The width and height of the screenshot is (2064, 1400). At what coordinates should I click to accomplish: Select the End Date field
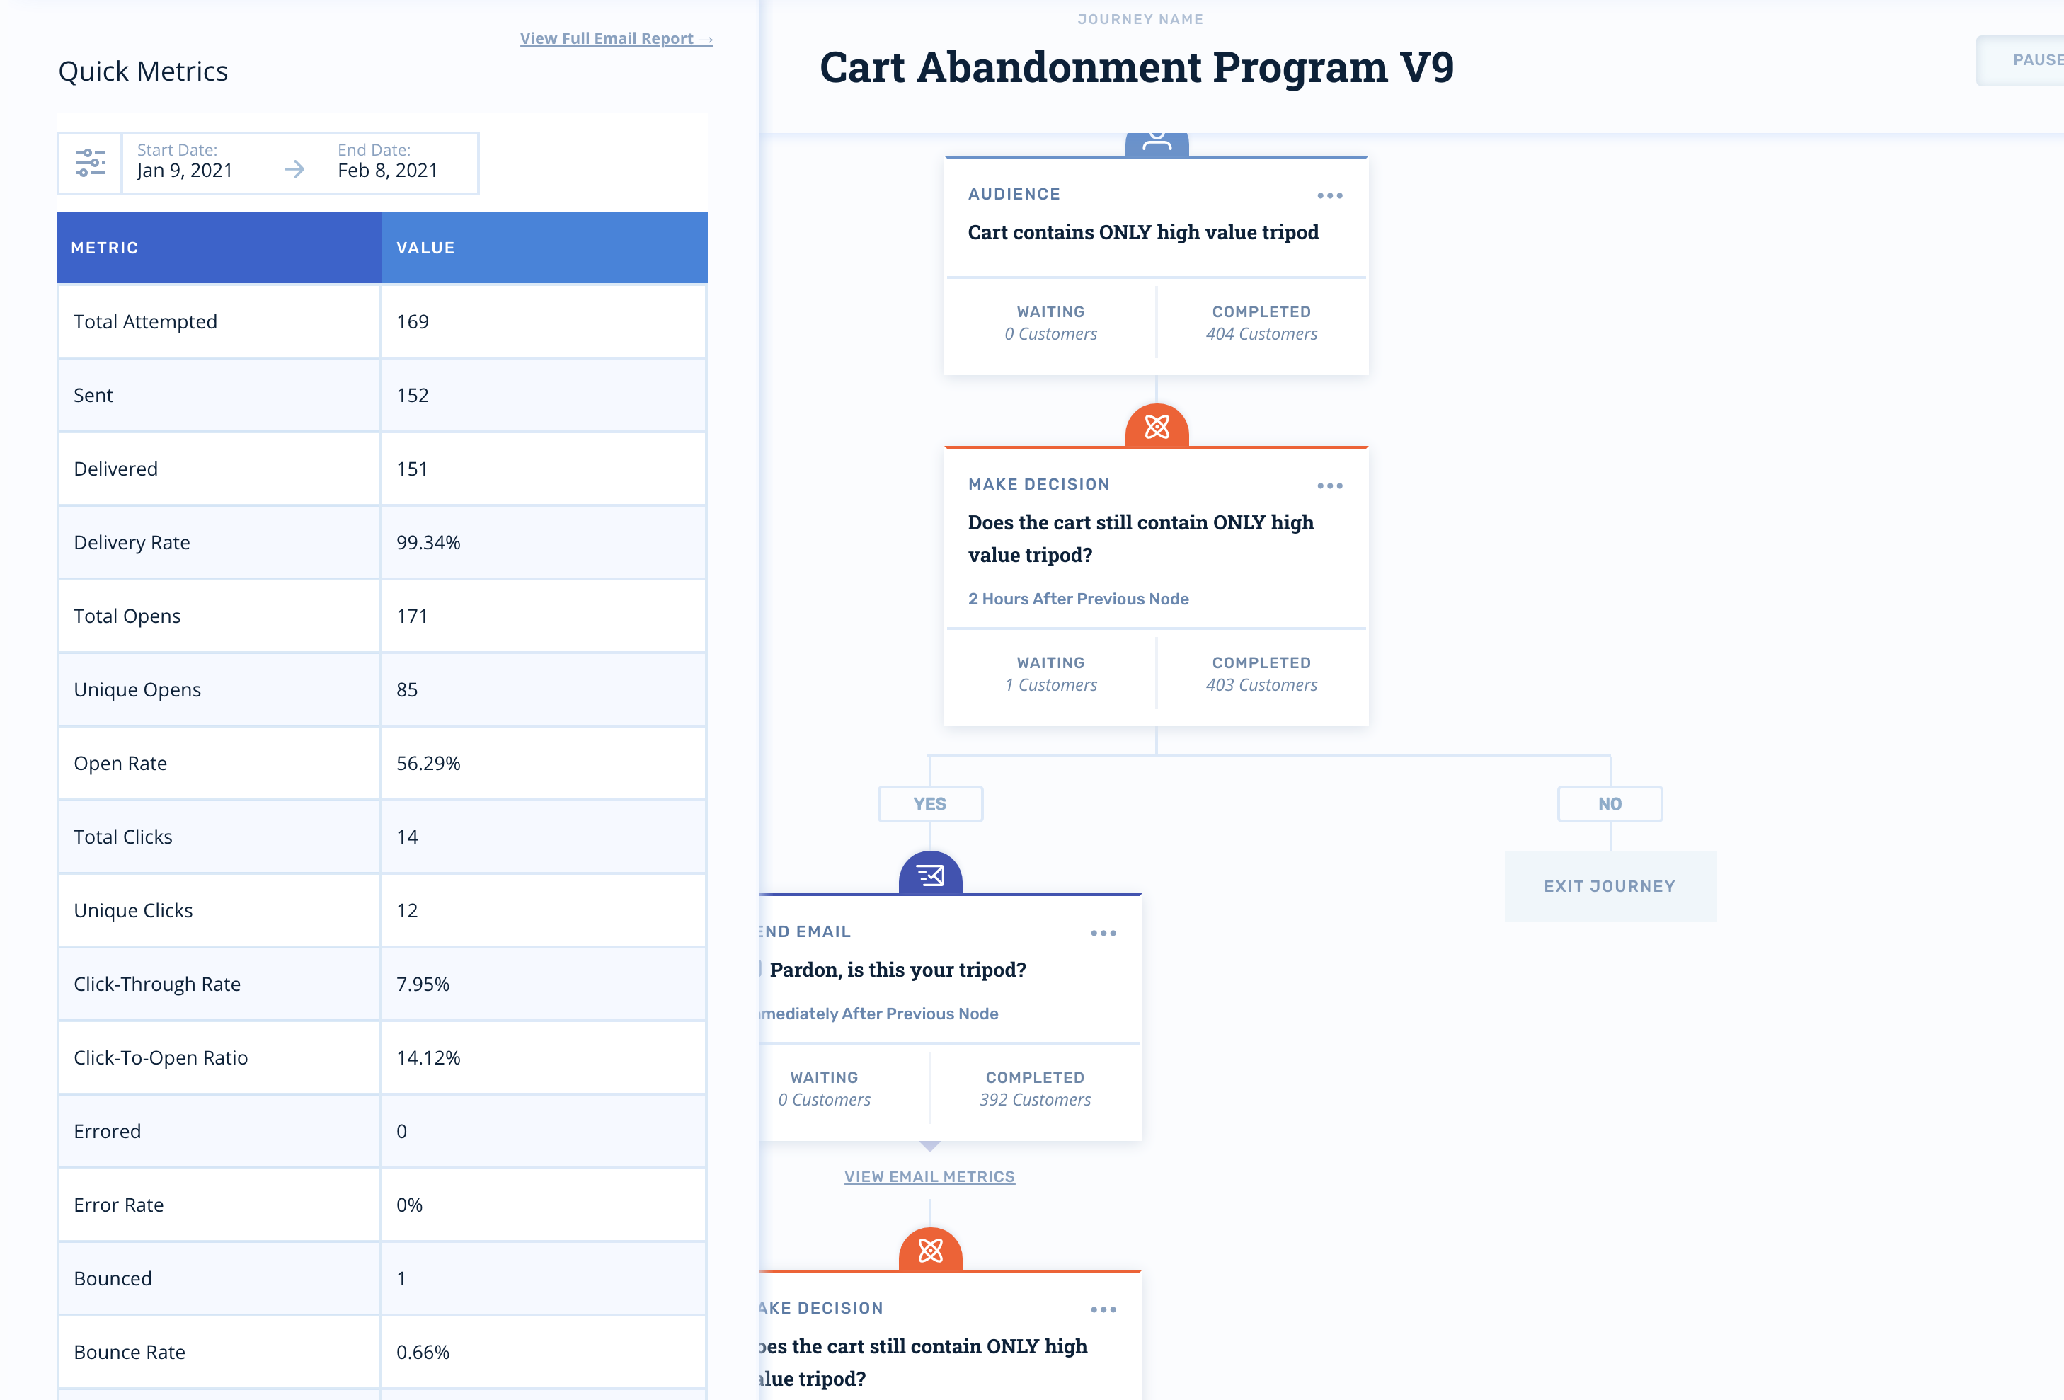click(388, 163)
